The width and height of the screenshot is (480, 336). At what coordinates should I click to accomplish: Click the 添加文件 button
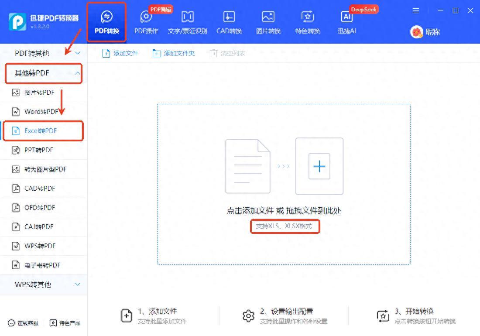coord(120,53)
